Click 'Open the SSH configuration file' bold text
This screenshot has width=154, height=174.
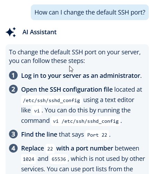point(67,90)
